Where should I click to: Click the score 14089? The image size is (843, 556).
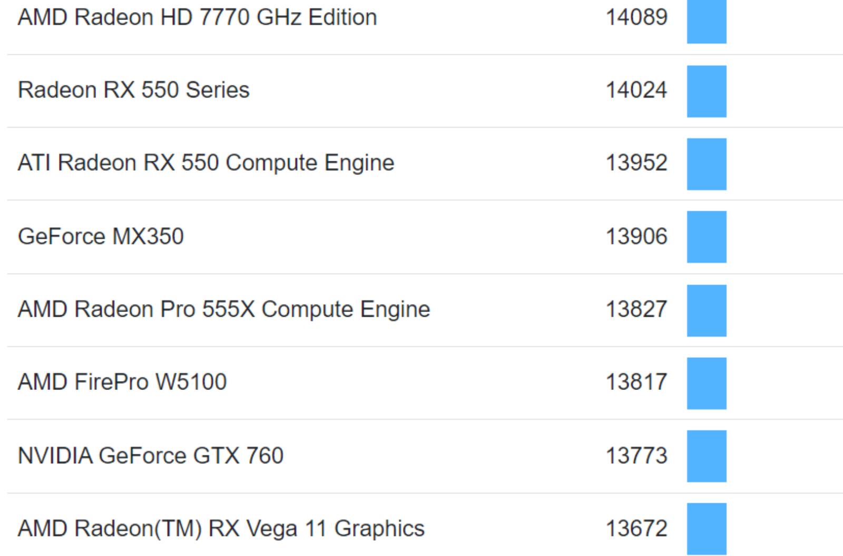(x=636, y=17)
